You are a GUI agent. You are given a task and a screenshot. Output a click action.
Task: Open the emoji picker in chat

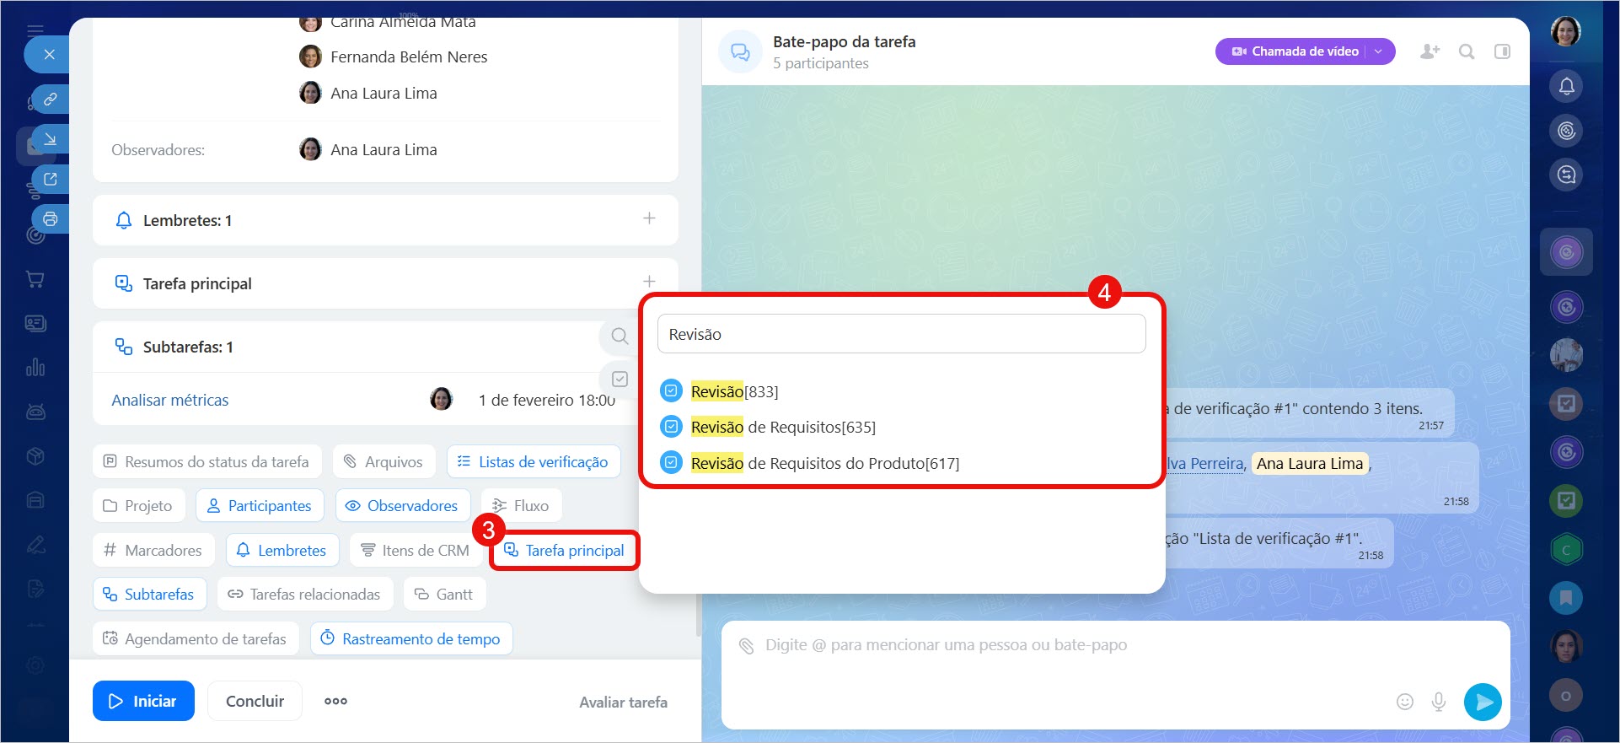(x=1404, y=702)
